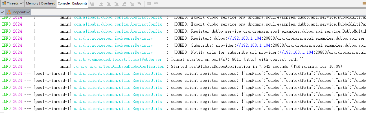Screen dimensions: 366x113
Task: Open the Memory | Overhead tab
Action: [x=40, y=4]
